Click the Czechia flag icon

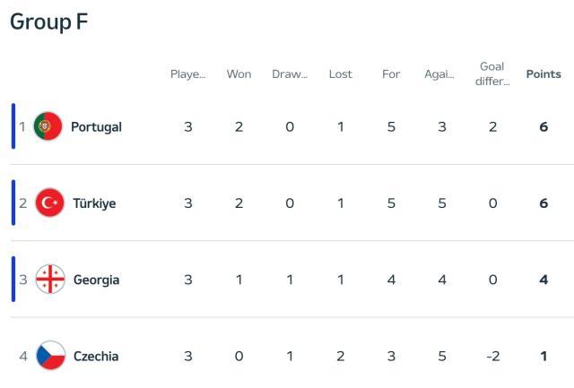point(50,356)
